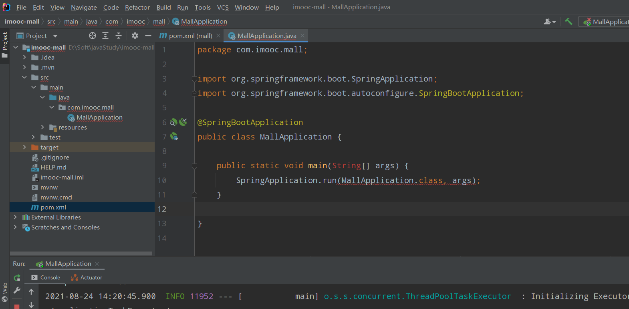Screen dimensions: 629x309
Task: Open the user account icon dropdown
Action: [x=550, y=22]
